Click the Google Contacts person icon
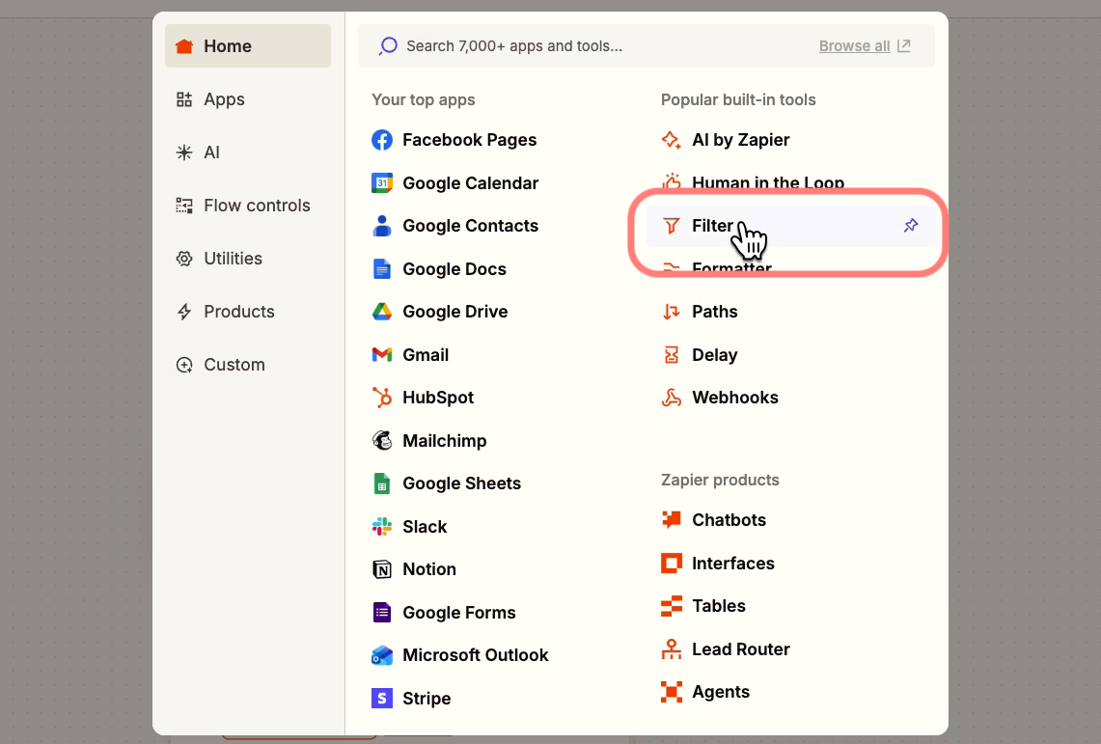Viewport: 1101px width, 744px height. click(382, 226)
